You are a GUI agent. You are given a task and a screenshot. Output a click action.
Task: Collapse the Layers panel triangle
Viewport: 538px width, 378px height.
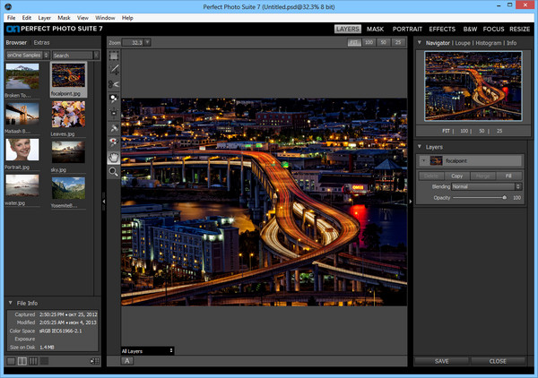[420, 147]
